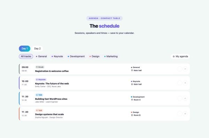Open the Registration & welcome coffee session title
Screen dimensions: 209x138
[52, 71]
